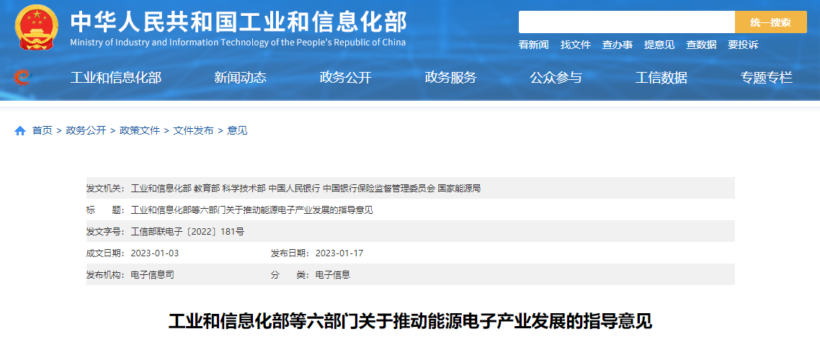Image resolution: width=820 pixels, height=347 pixels.
Task: Open the 要投诉 quick link
Action: (742, 45)
